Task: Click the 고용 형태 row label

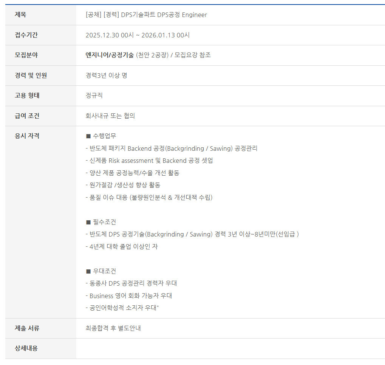Action: pos(27,96)
